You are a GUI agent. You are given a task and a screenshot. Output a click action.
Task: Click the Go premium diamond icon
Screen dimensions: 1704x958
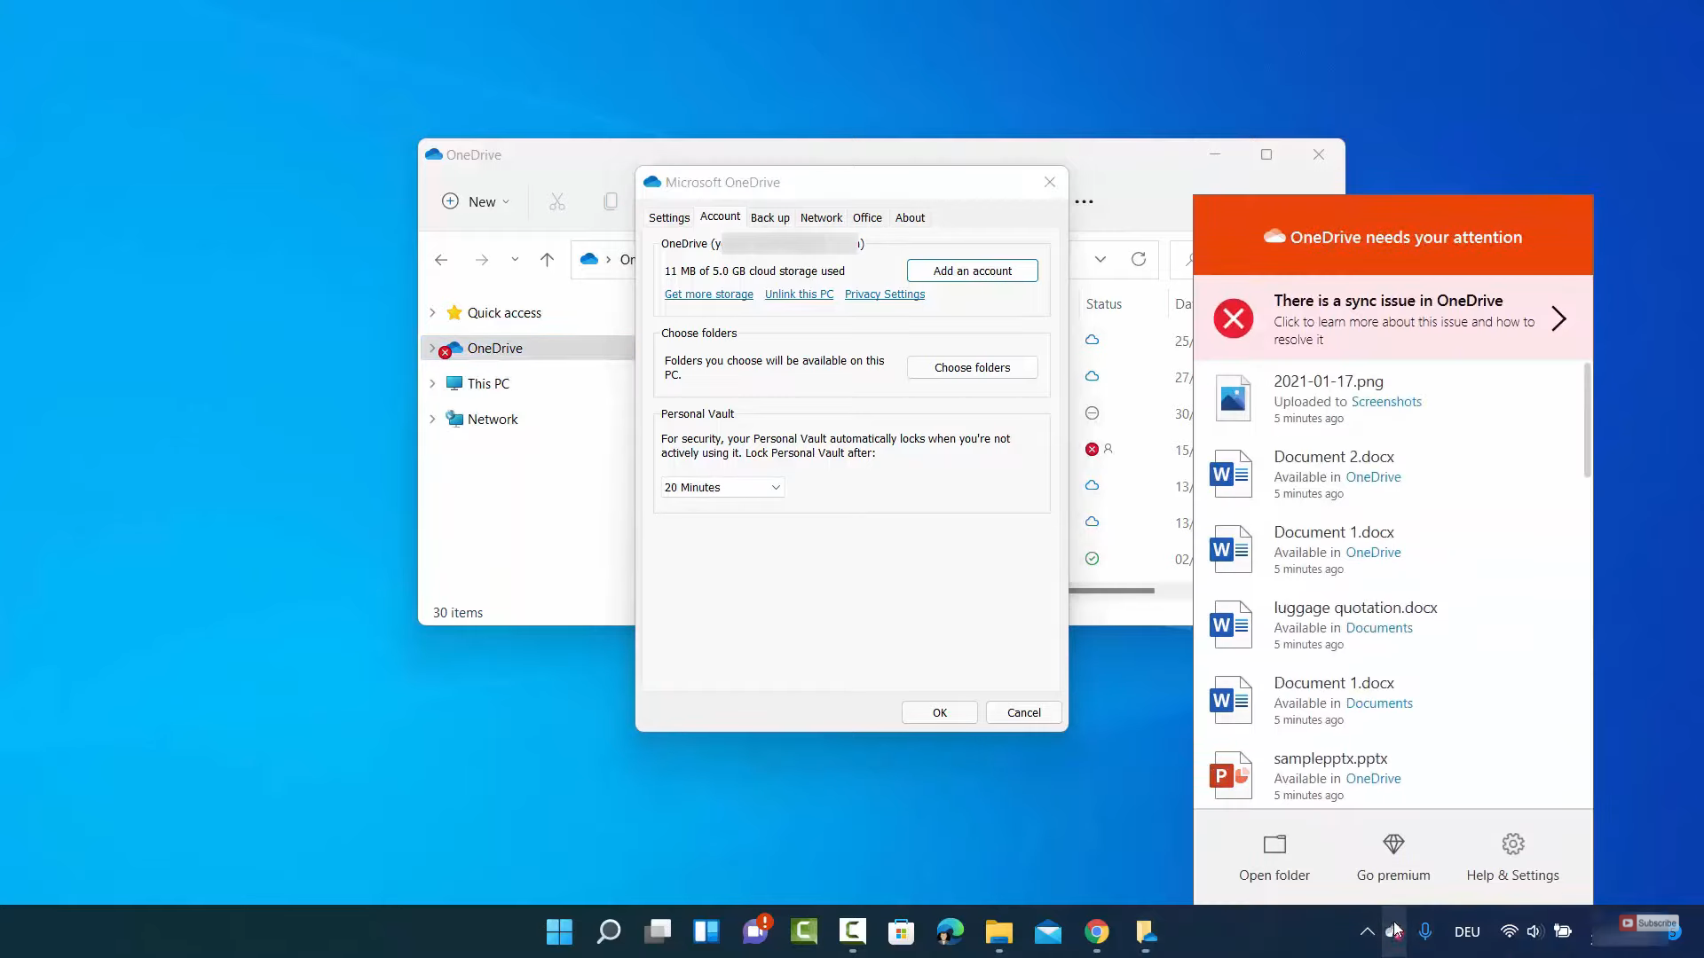1393,844
